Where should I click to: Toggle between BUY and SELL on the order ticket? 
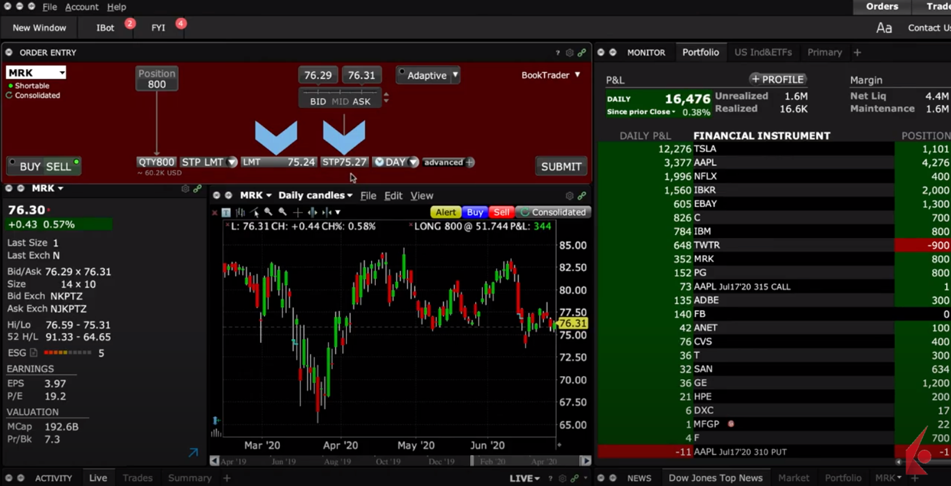(43, 166)
